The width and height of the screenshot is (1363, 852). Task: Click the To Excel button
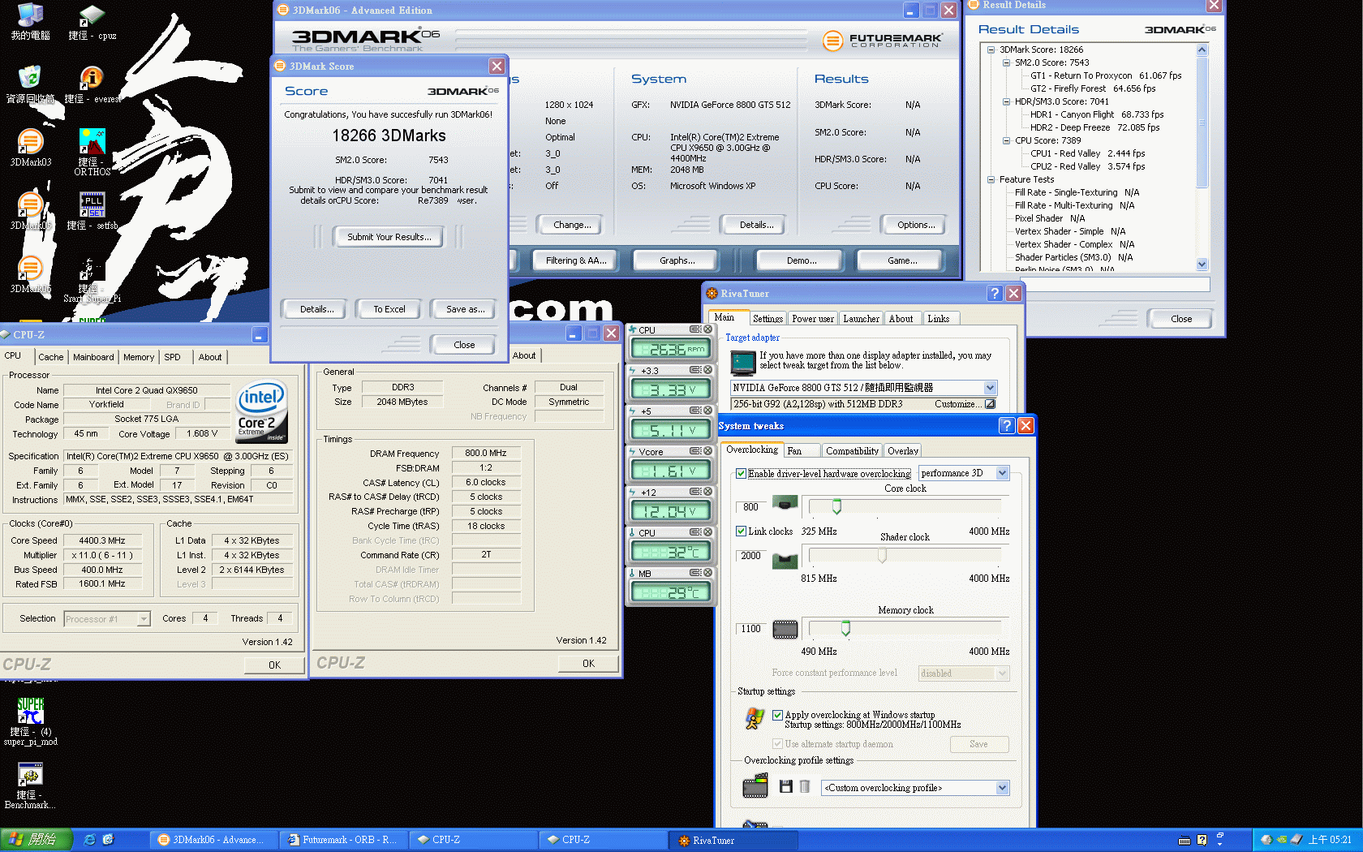point(389,309)
